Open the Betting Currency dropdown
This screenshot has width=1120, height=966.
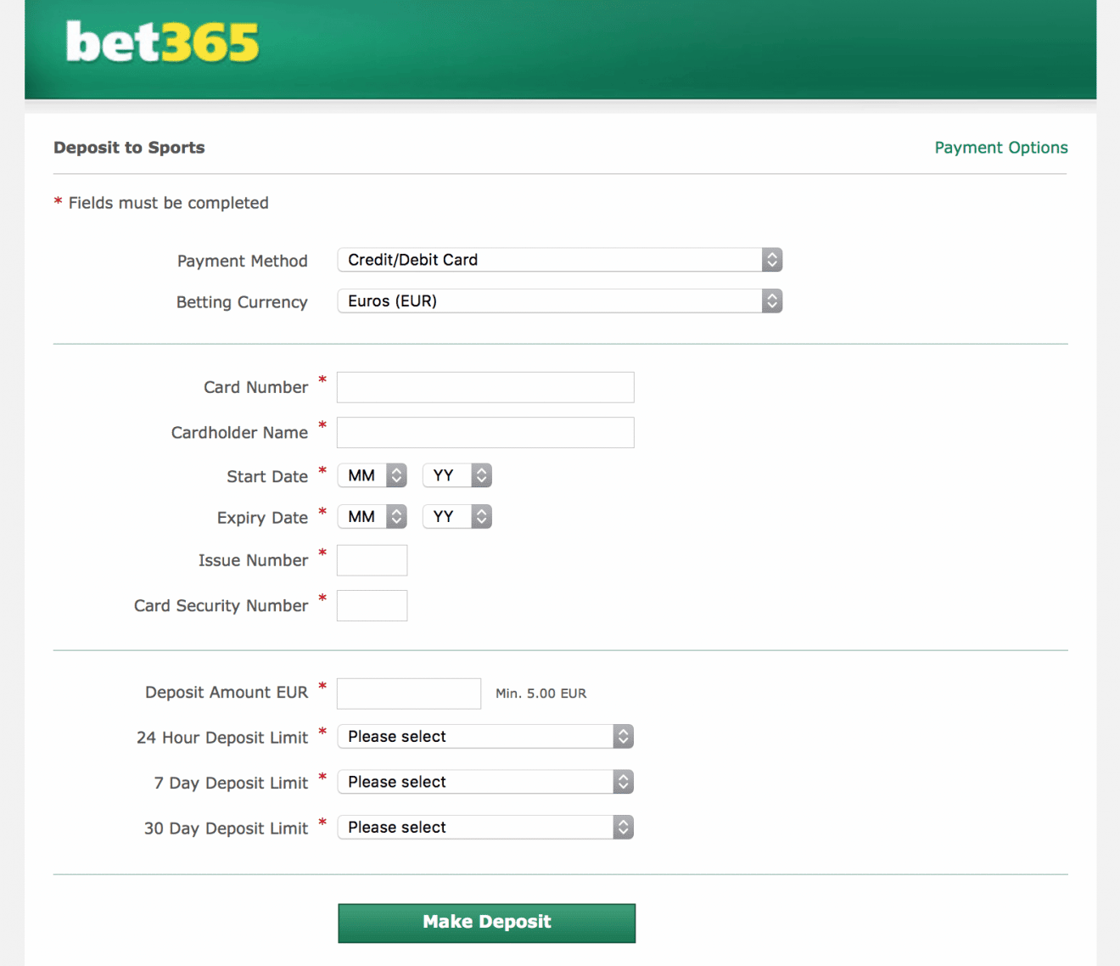pyautogui.click(x=558, y=301)
